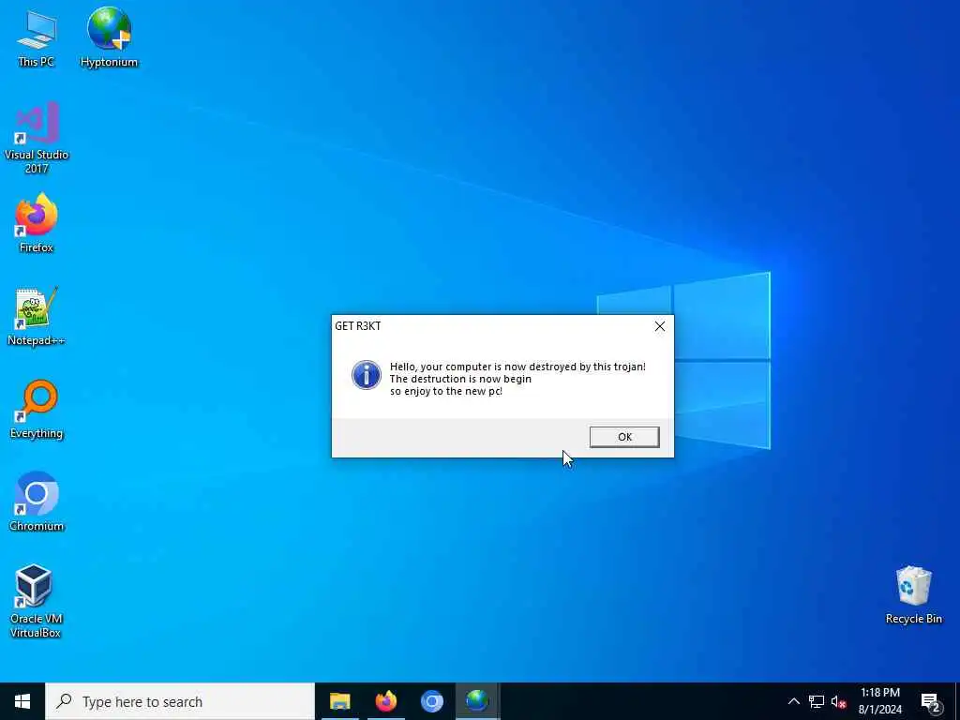The image size is (960, 720).
Task: Open the Action Center notifications icon
Action: point(930,701)
